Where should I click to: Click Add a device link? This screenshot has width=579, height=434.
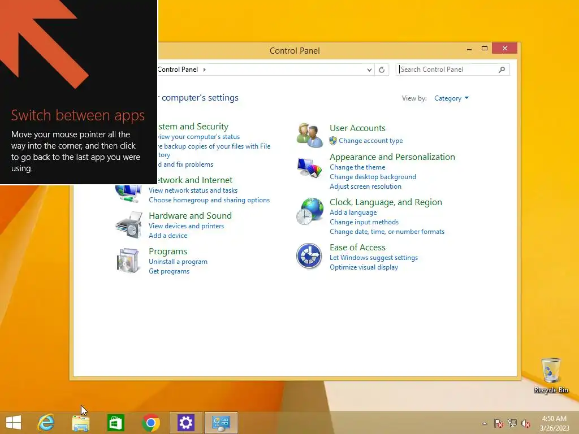[x=168, y=236]
